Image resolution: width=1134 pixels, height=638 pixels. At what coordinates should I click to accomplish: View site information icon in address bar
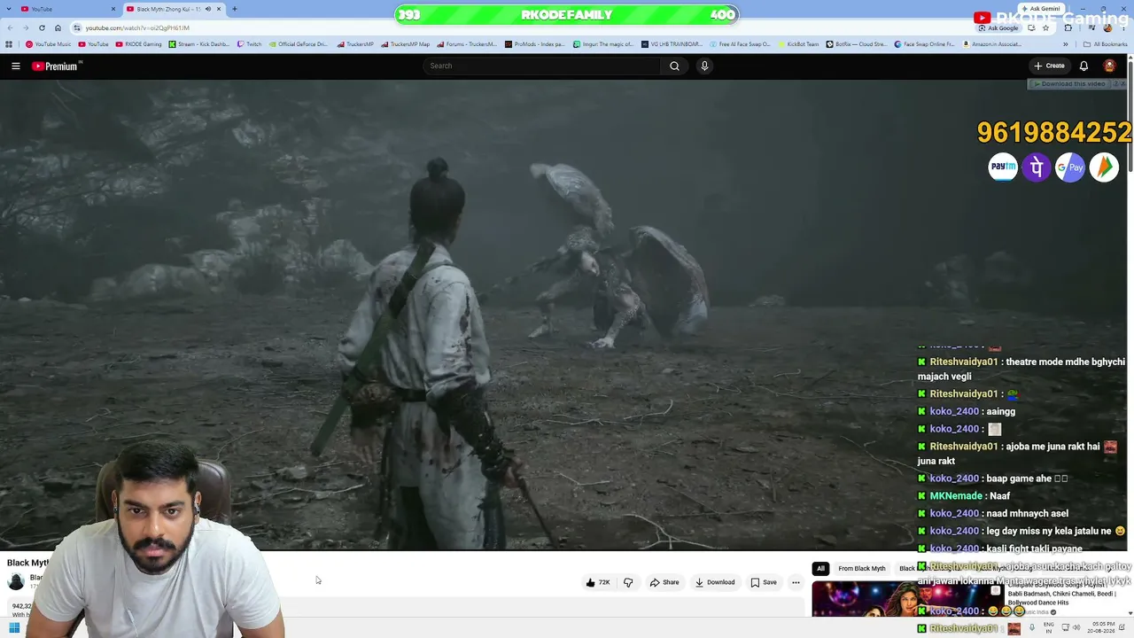coord(77,27)
